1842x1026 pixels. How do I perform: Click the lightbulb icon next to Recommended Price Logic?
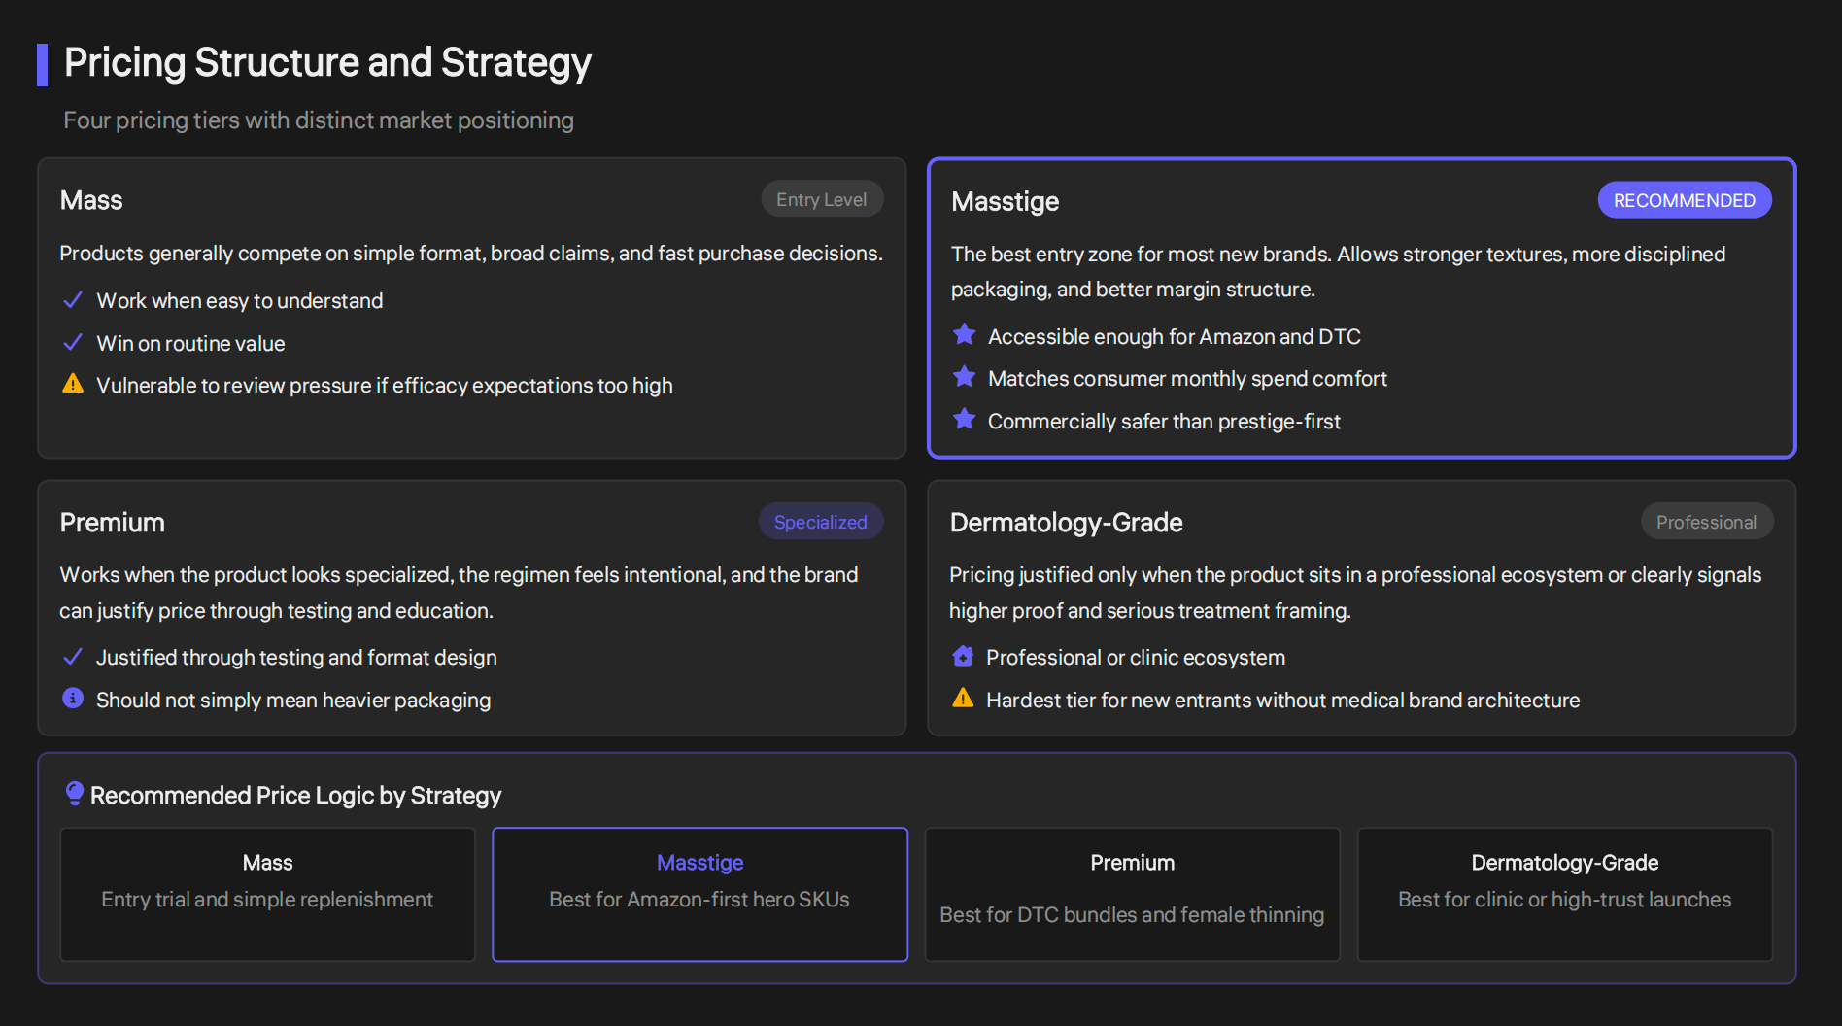pos(73,795)
